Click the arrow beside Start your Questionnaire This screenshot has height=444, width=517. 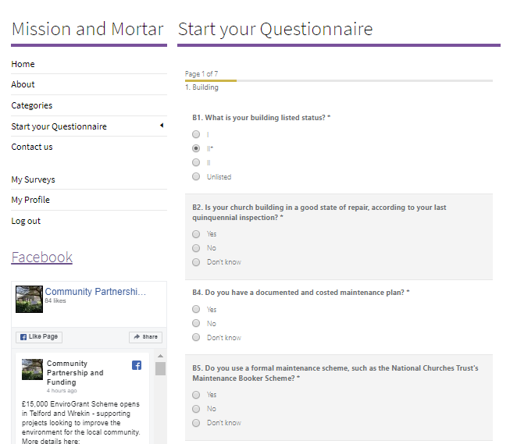click(x=162, y=125)
